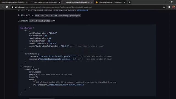The height and width of the screenshot is (99, 176).
Task: Click the compileSdkVersion = 27 line
Action: pyautogui.click(x=40, y=38)
